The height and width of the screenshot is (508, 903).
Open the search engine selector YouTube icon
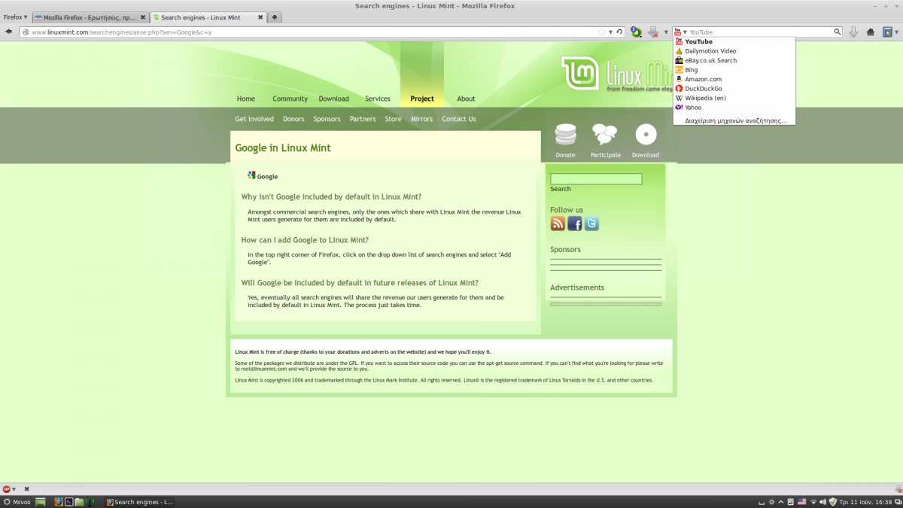point(680,32)
